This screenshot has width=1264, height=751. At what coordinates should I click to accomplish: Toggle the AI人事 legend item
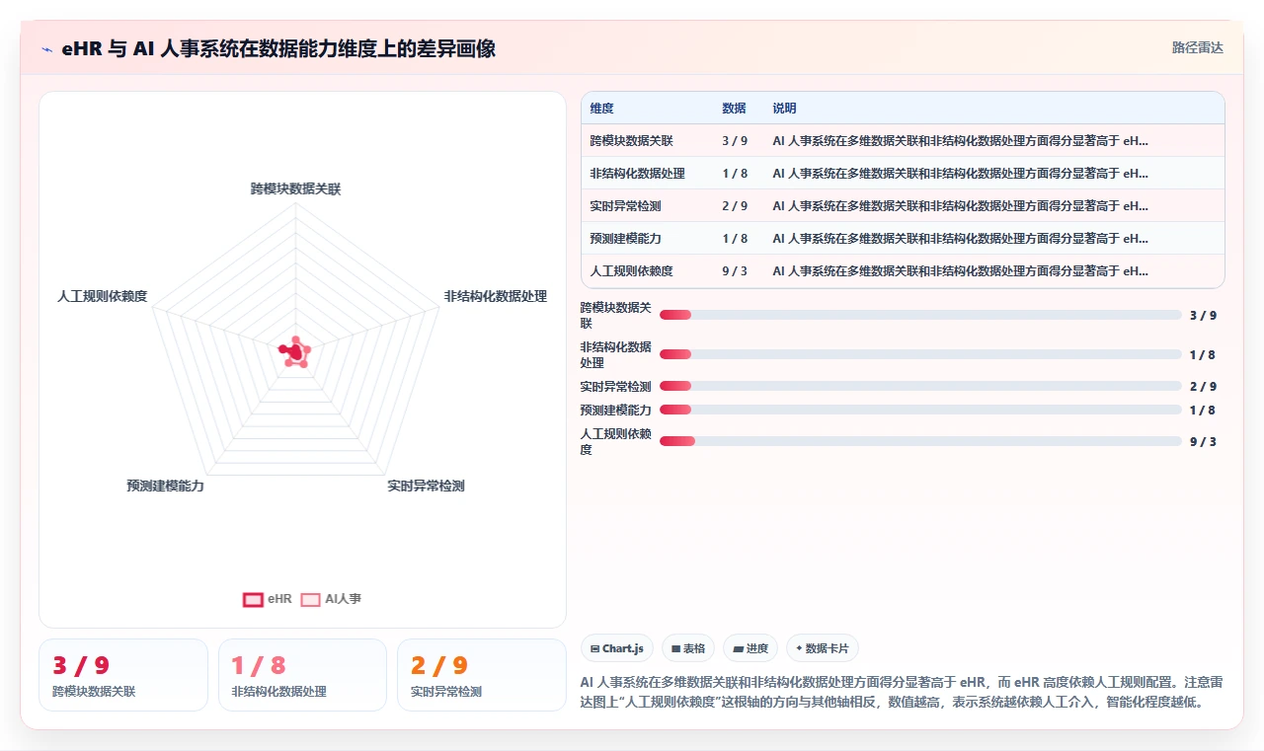tap(331, 599)
